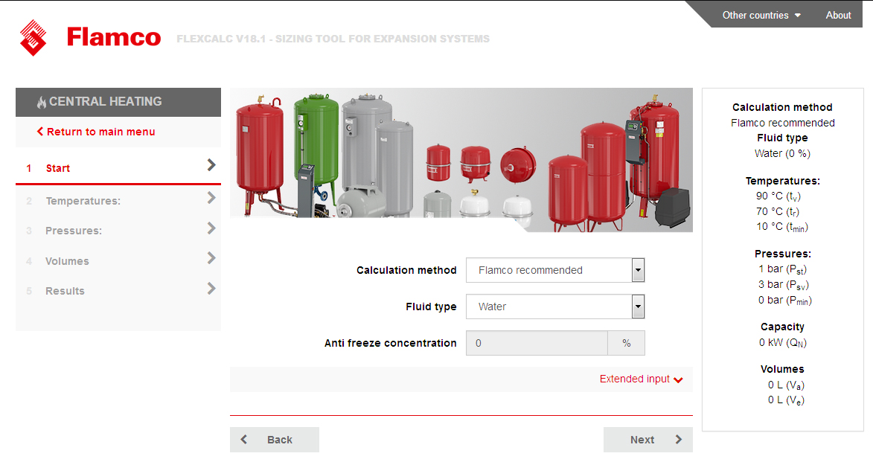Click the chevron arrow in the Volumes row

211,257
